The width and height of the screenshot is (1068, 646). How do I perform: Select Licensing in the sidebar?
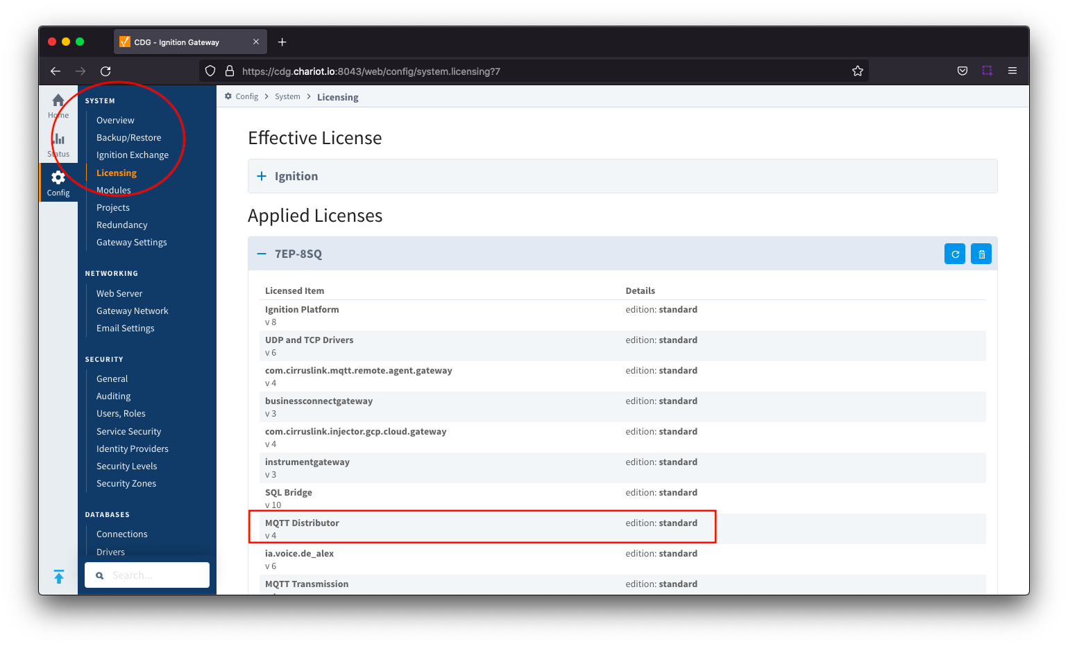click(117, 173)
